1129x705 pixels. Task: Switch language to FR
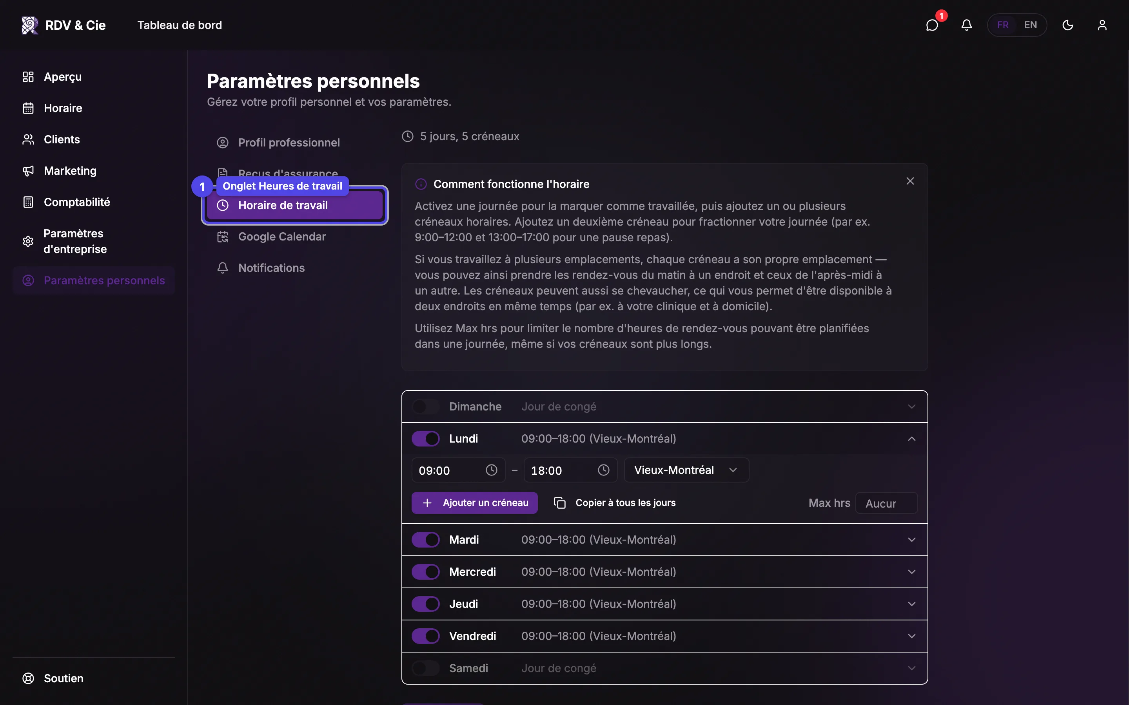click(1002, 25)
